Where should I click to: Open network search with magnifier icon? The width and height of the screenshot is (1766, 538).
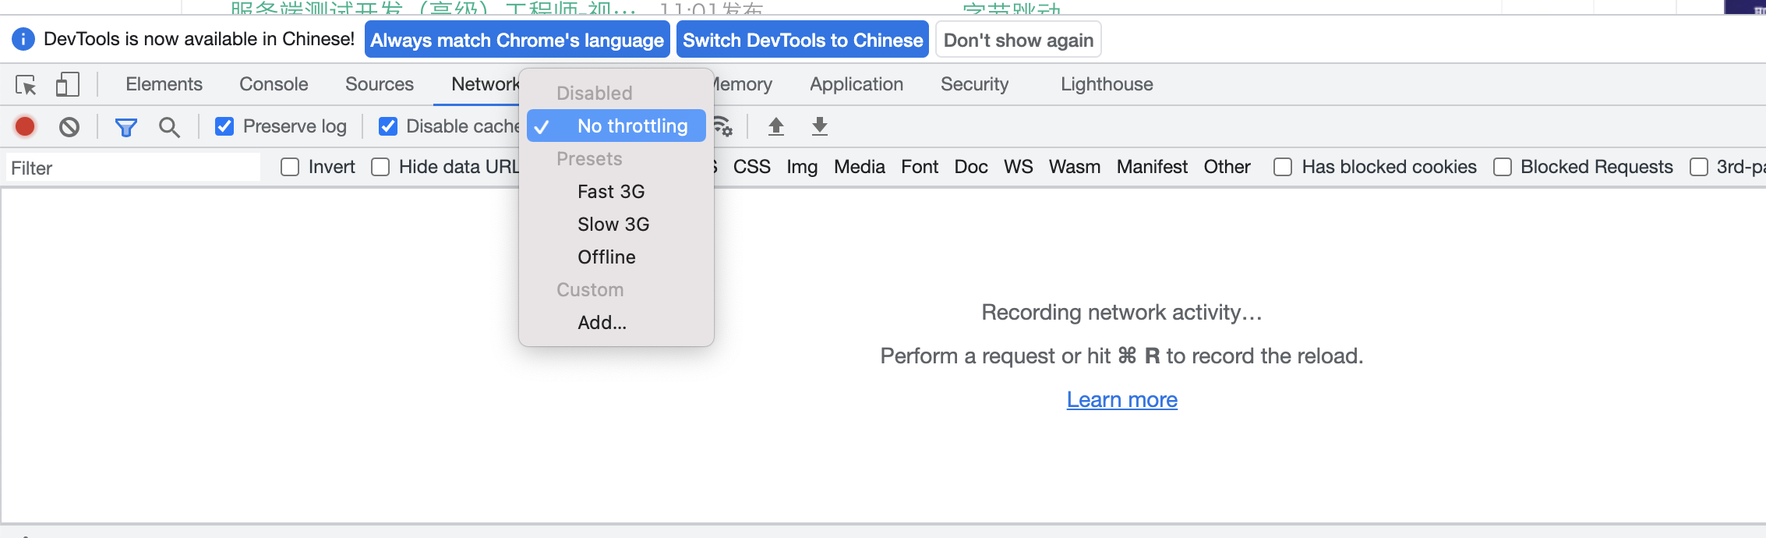click(x=169, y=126)
